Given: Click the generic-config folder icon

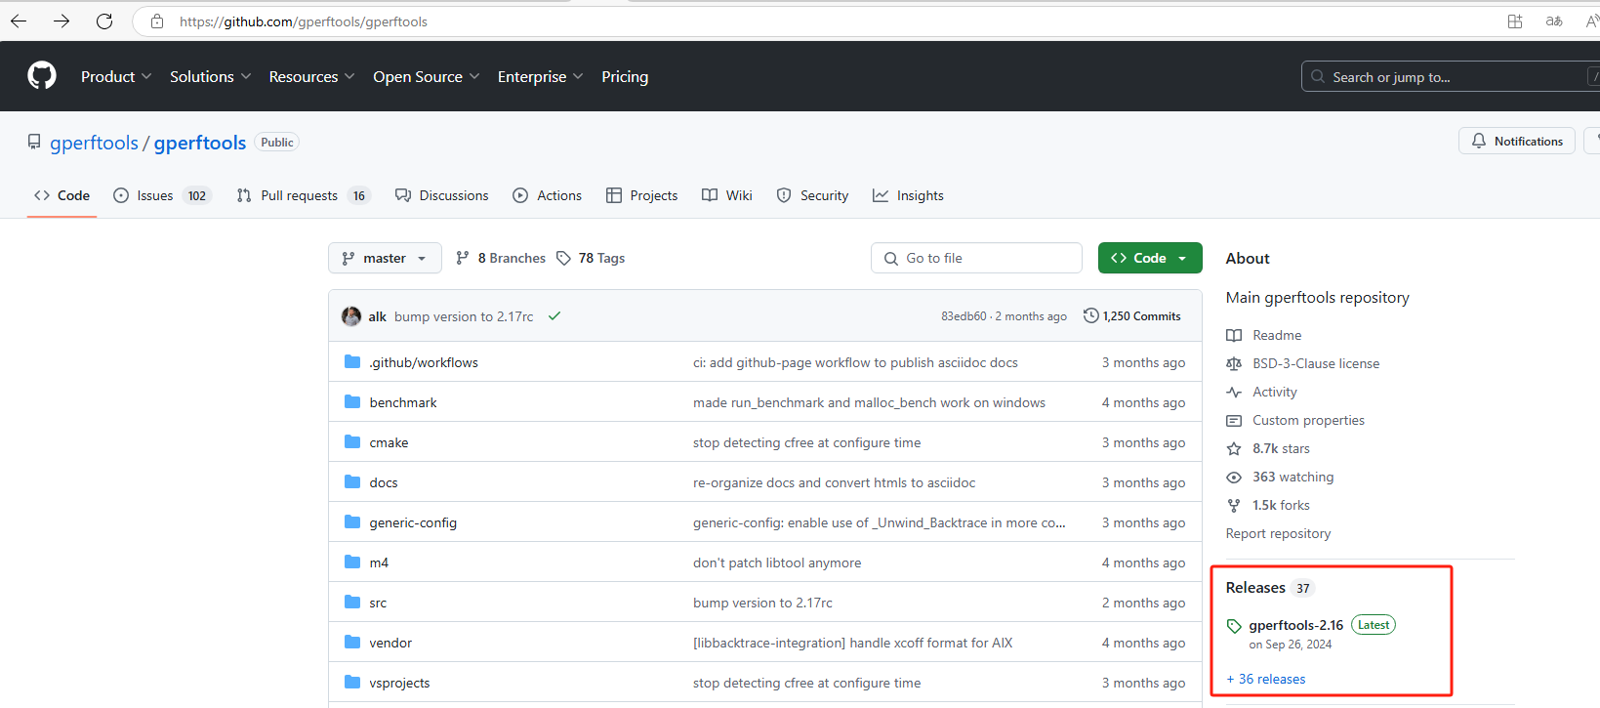Looking at the screenshot, I should click(x=352, y=522).
